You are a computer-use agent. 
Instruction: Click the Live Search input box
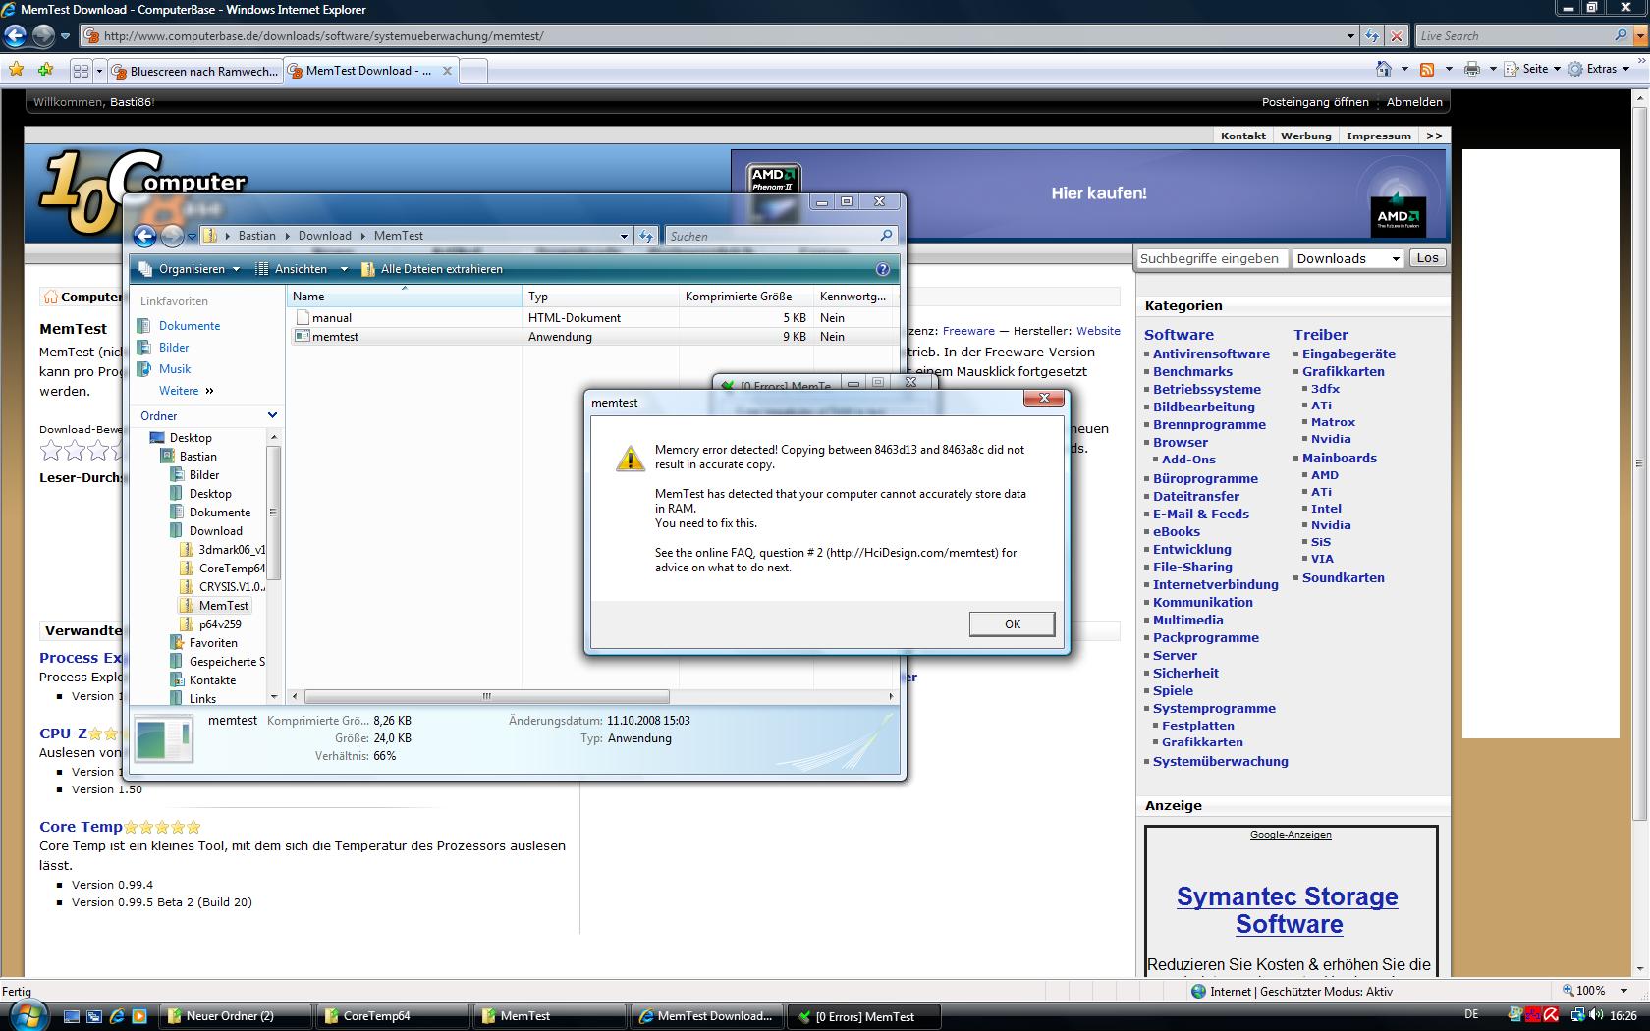1512,36
